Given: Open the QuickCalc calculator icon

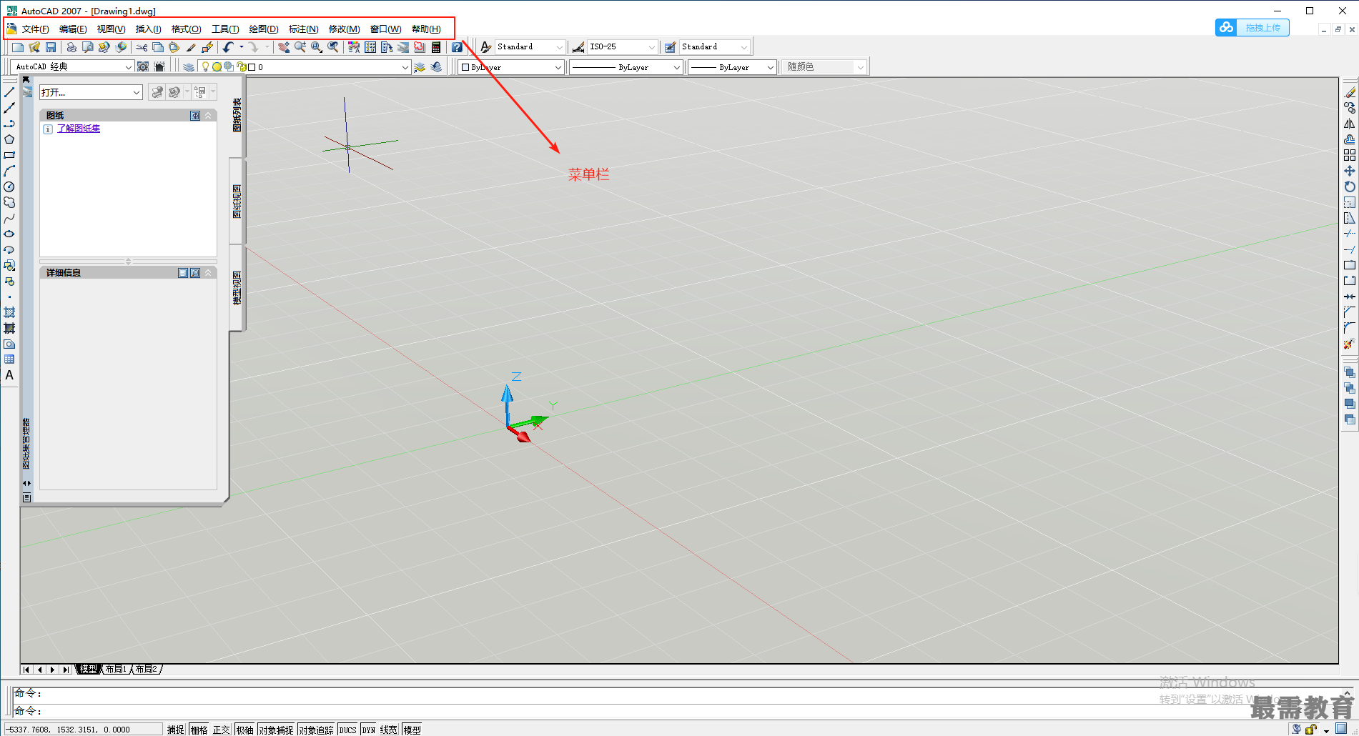Looking at the screenshot, I should pyautogui.click(x=436, y=47).
